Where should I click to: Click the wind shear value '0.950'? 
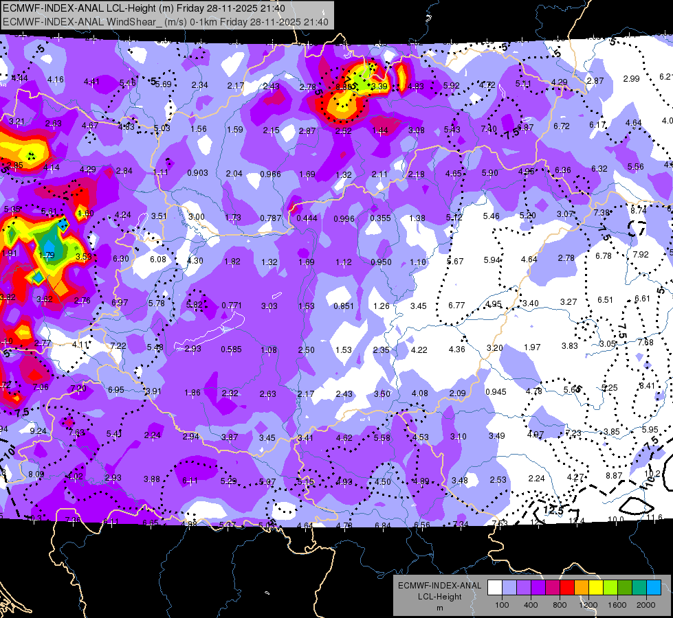tap(381, 262)
